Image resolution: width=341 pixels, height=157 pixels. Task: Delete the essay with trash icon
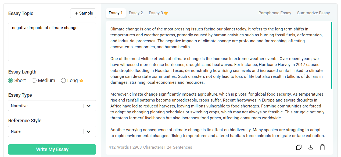[x=322, y=147]
